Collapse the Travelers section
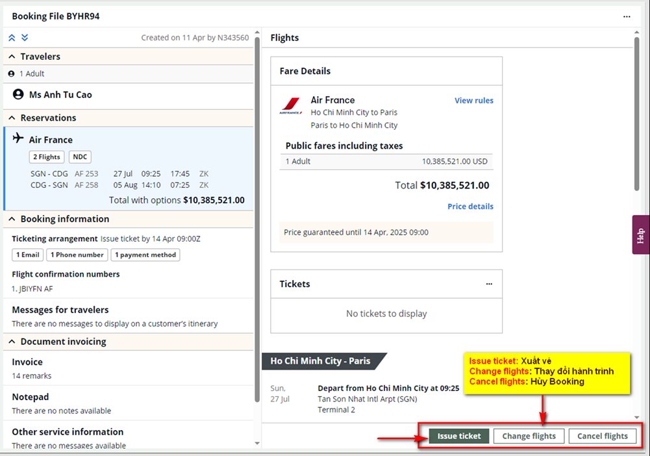650x456 pixels. 12,57
